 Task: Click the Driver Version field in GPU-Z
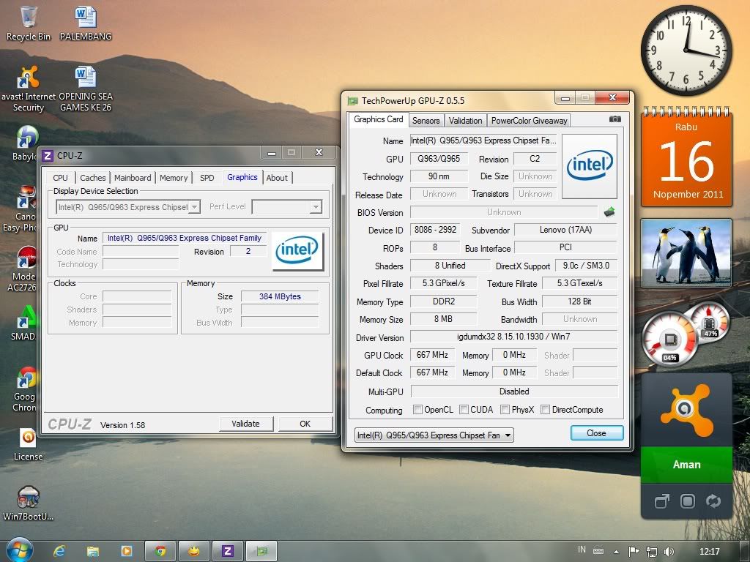coord(513,337)
